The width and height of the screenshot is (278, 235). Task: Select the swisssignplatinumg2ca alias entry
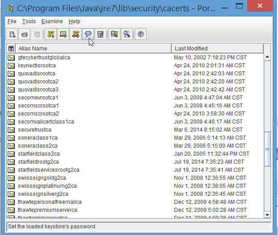click(x=47, y=186)
